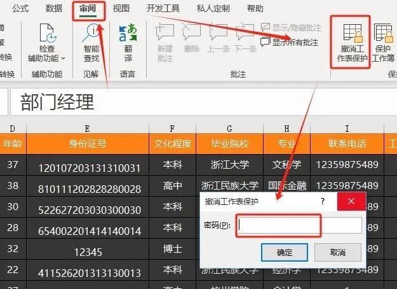
Task: Select the 浙江民族大学 cell in age 38 row
Action: [229, 186]
